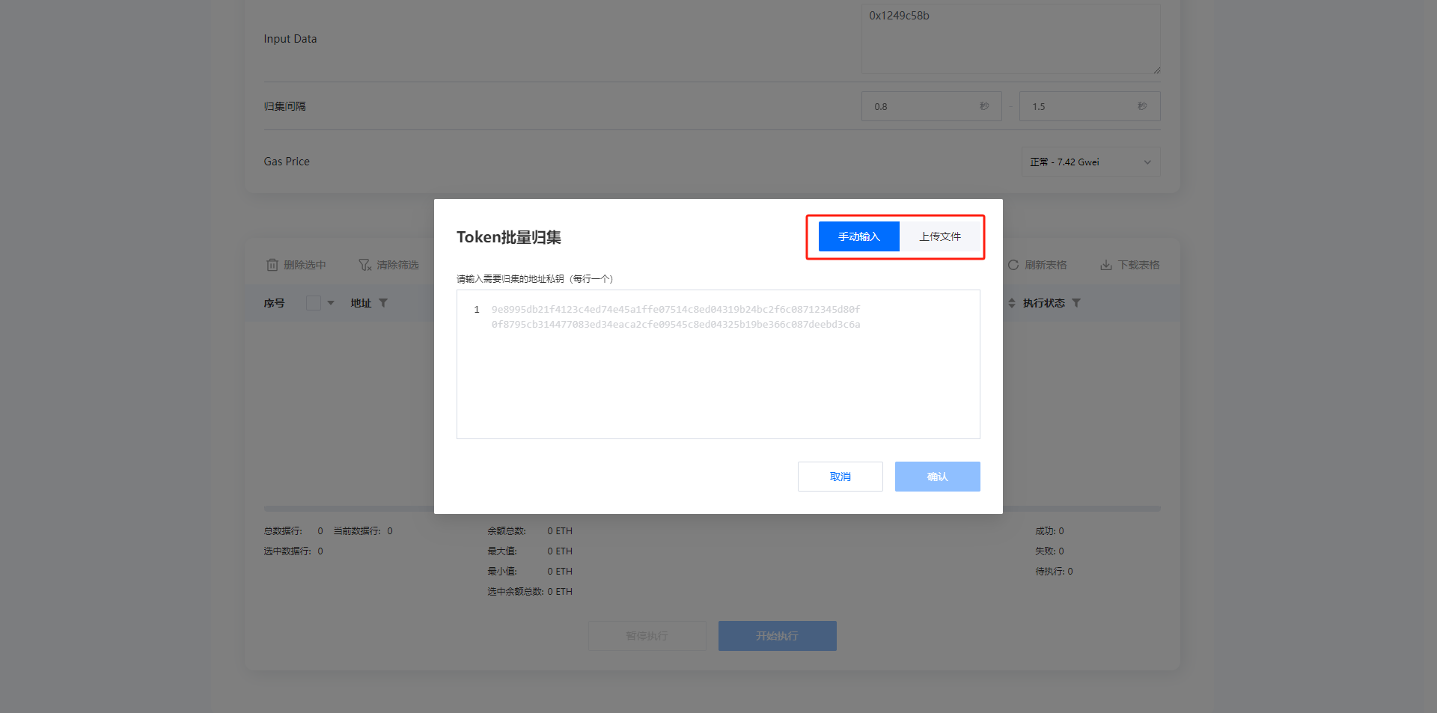Click the 暂停执行 button
Image resolution: width=1437 pixels, height=713 pixels.
click(x=647, y=636)
